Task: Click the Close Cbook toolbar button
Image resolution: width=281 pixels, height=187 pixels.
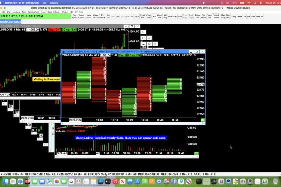Action: [x=96, y=16]
